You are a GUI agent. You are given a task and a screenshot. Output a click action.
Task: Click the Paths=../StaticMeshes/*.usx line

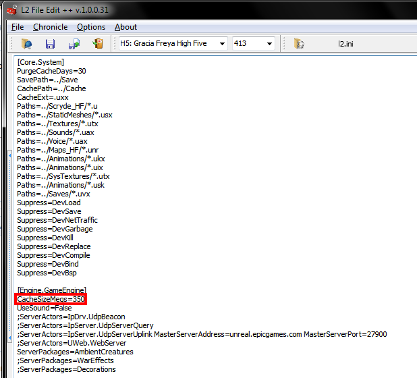point(65,115)
